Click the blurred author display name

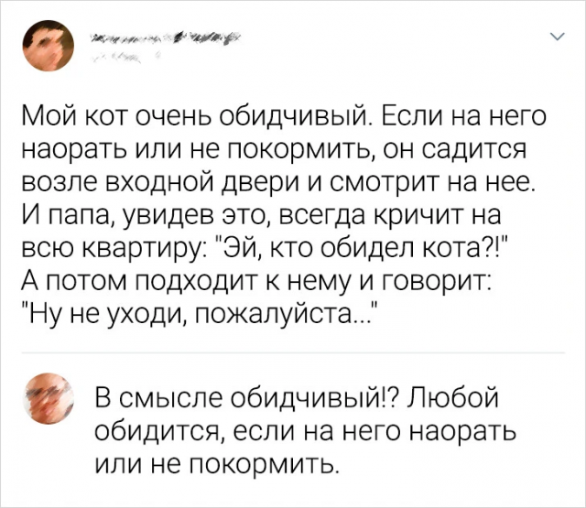166,38
